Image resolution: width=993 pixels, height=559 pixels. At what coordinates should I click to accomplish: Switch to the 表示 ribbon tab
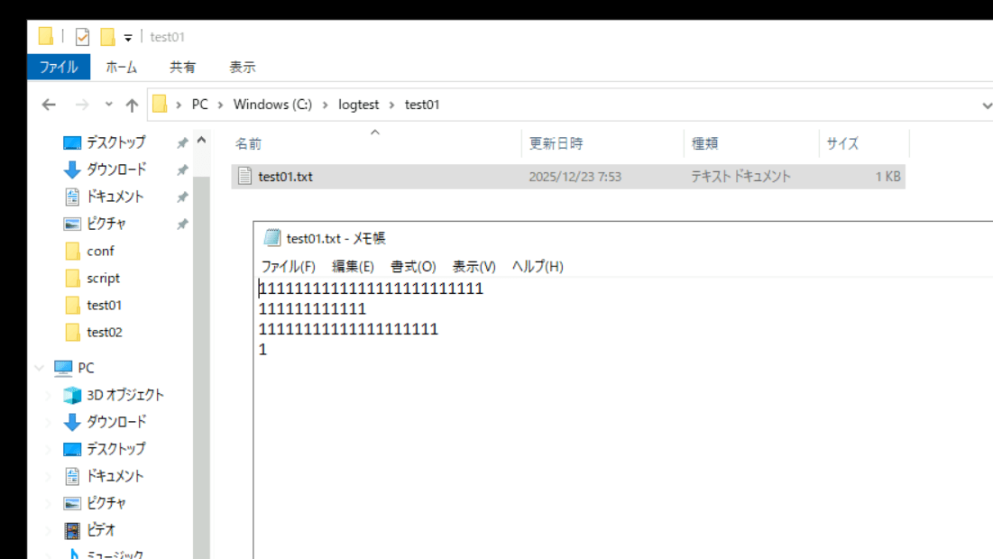tap(242, 67)
